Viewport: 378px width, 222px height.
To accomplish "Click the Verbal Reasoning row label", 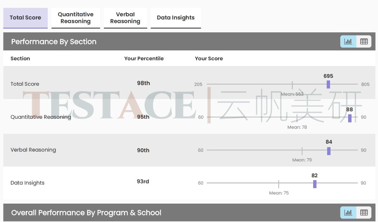I will click(x=33, y=150).
